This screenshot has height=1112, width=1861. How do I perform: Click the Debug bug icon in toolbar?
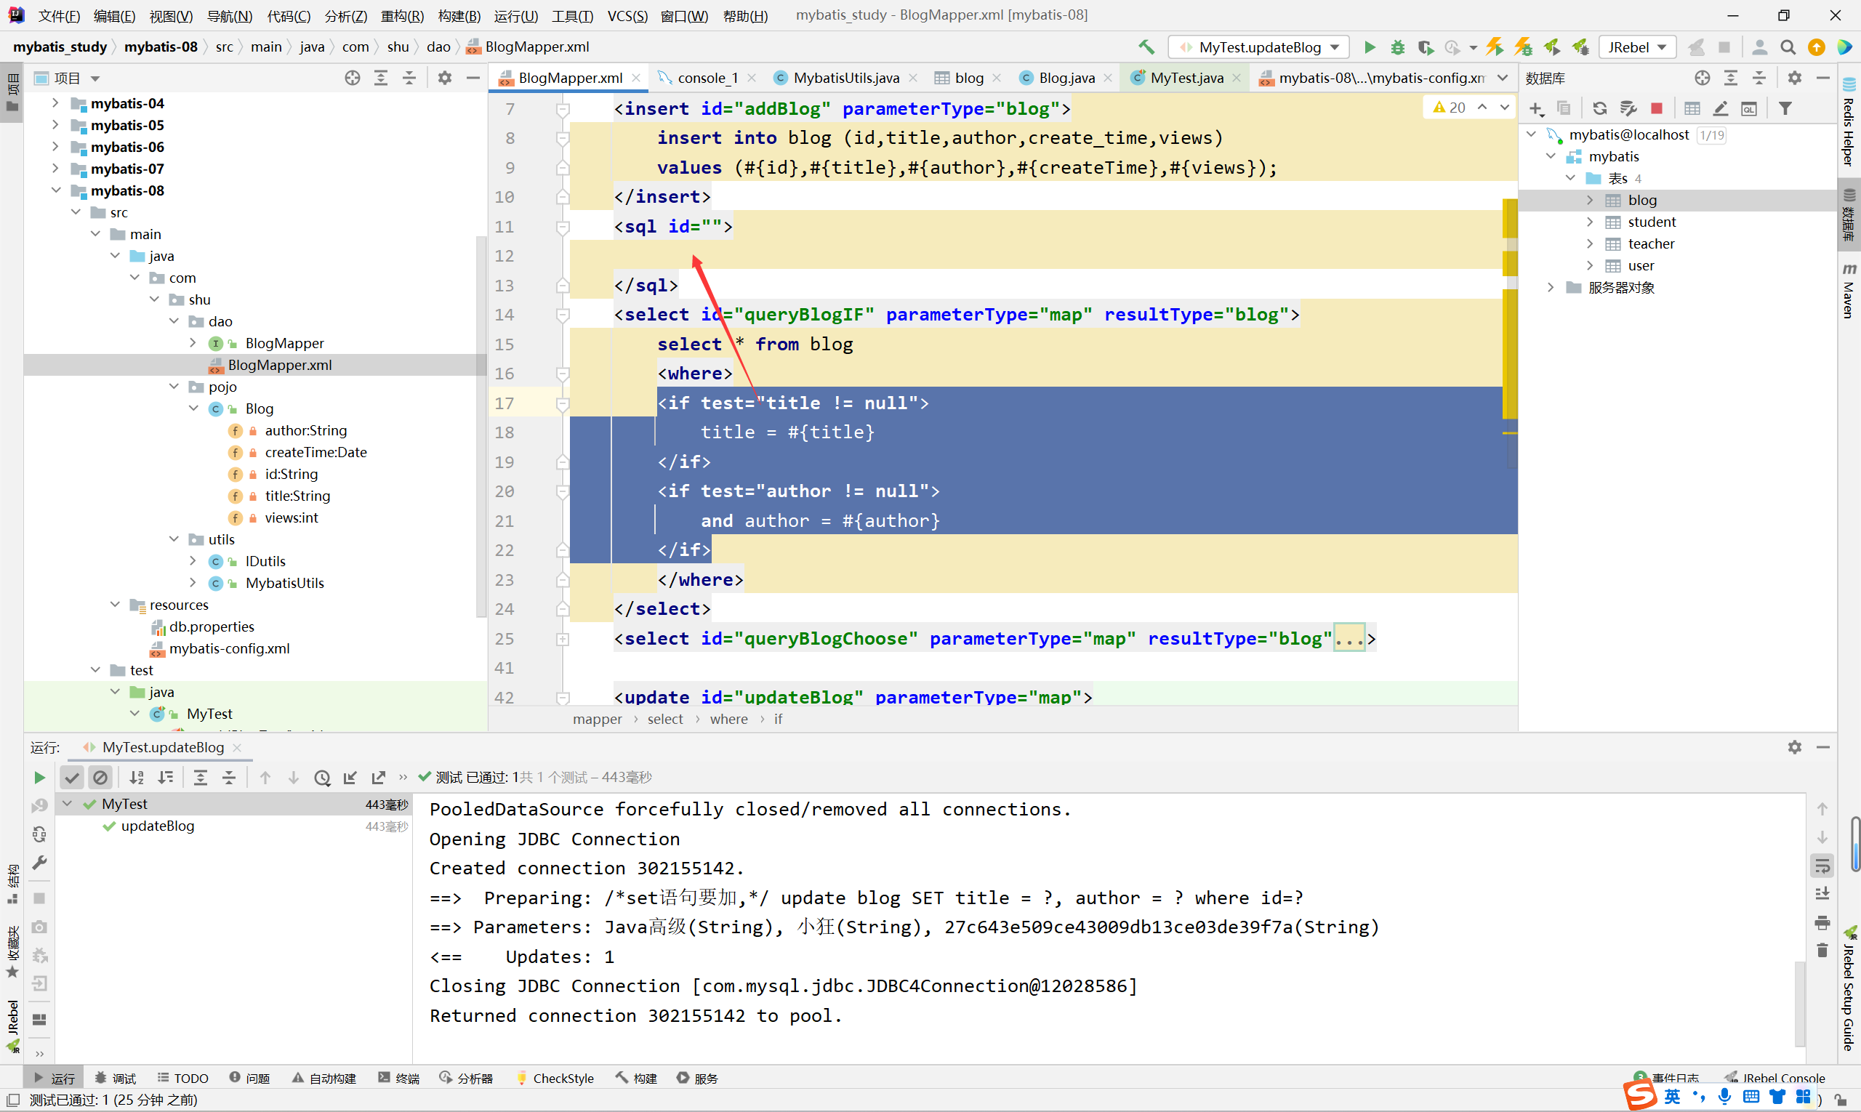coord(1397,47)
